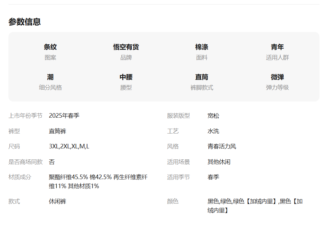Viewport: 324px width, 226px height.
Task: Select the 条纹 pattern value
Action: click(50, 47)
